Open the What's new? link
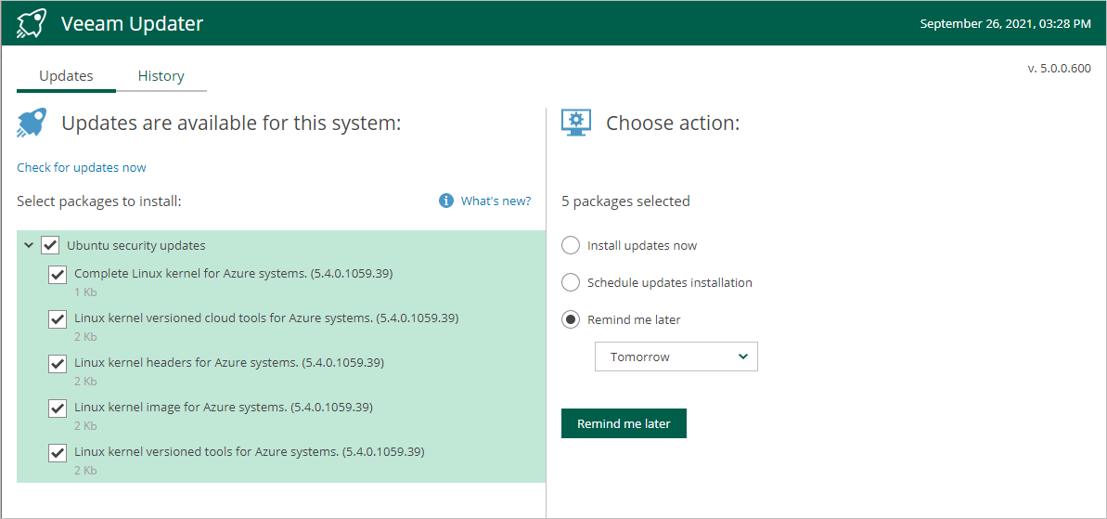 point(496,201)
